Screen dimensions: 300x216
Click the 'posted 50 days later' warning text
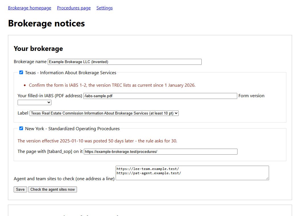(x=97, y=141)
